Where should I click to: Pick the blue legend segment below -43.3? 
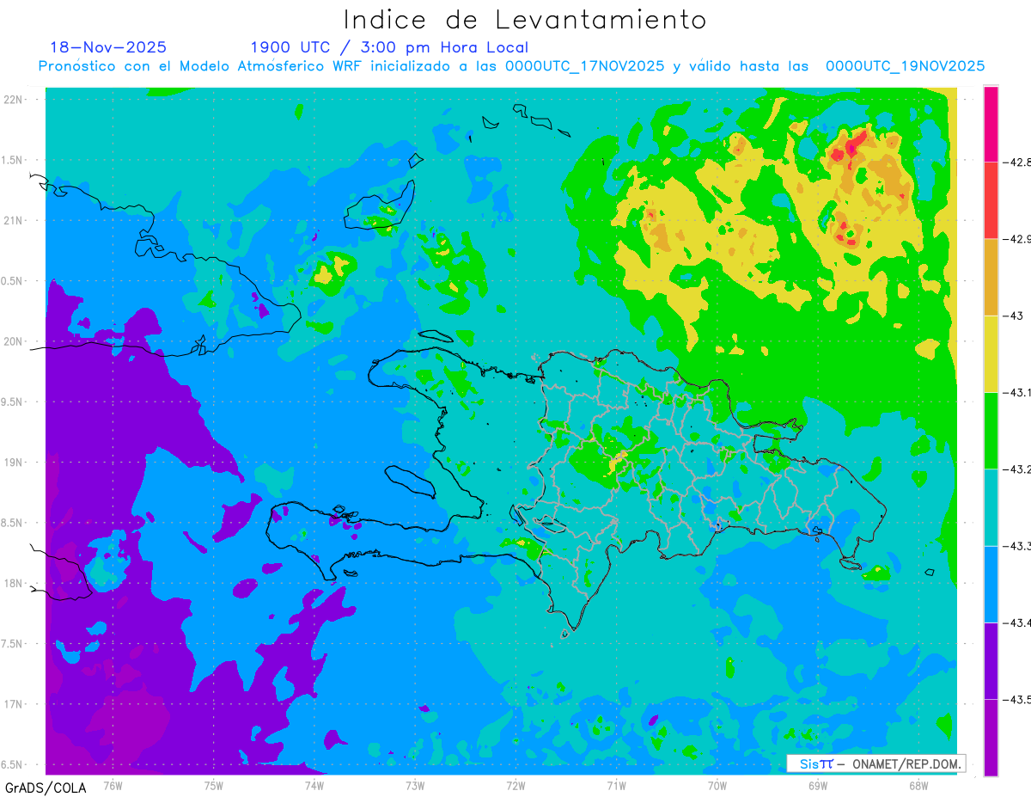(991, 584)
